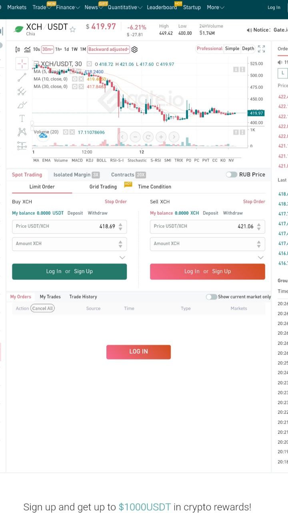Click the Sell Price USDT/XCH field
This screenshot has height=513, width=288.
(x=208, y=226)
